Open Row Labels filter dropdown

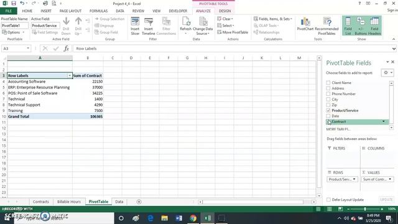(70, 75)
